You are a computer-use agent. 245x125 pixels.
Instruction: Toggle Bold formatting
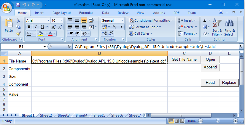pyautogui.click(x=29, y=27)
